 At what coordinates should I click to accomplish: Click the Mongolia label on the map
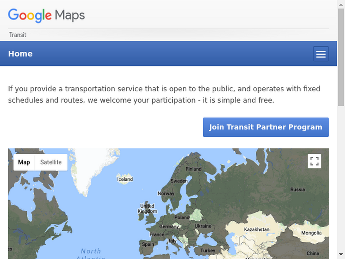coord(311,233)
